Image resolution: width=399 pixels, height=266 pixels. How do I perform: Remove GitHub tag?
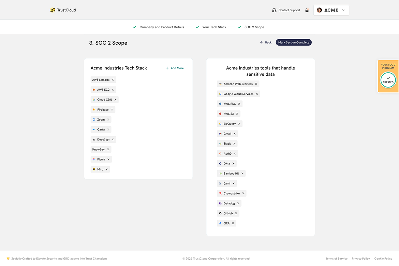click(x=236, y=214)
